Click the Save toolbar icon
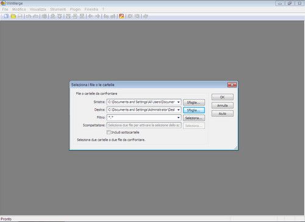Image resolution: width=305 pixels, height=222 pixels. click(x=20, y=16)
